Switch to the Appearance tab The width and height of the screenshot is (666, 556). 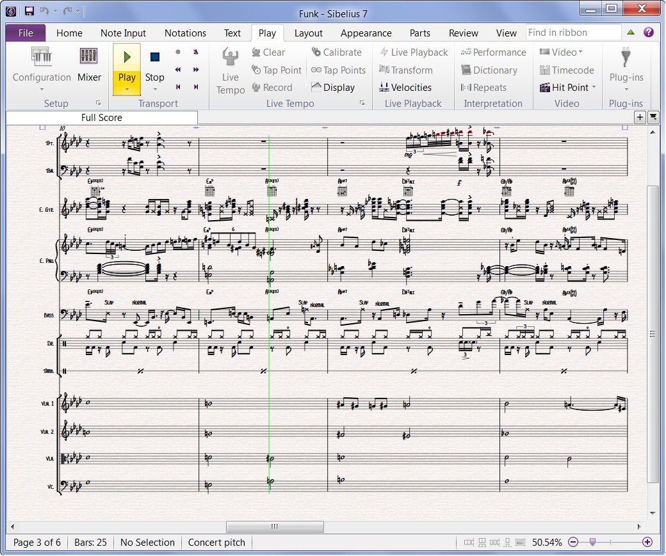(x=366, y=33)
